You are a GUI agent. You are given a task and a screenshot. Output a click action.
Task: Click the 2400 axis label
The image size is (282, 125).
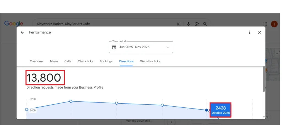pos(32,110)
